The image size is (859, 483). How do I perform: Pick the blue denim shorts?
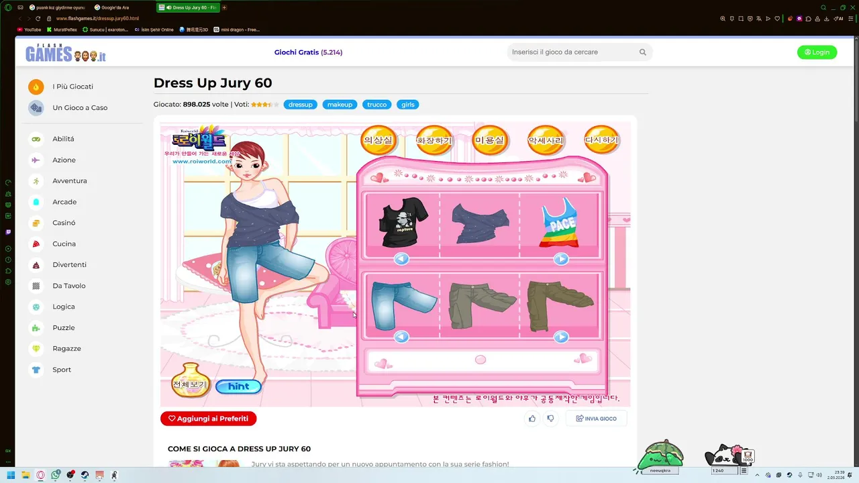tap(403, 305)
